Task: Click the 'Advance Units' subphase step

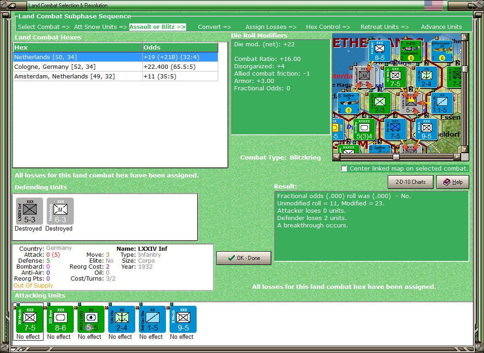Action: click(x=441, y=27)
